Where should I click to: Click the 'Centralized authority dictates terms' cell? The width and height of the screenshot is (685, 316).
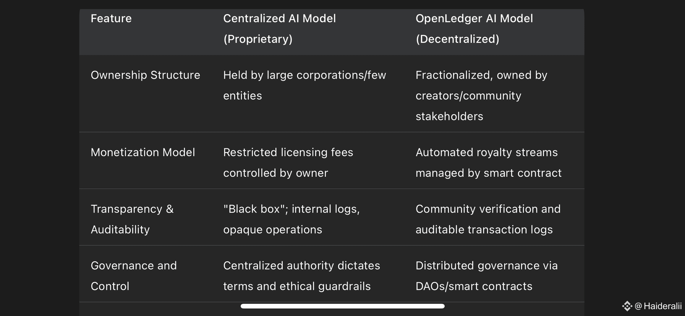(x=301, y=276)
